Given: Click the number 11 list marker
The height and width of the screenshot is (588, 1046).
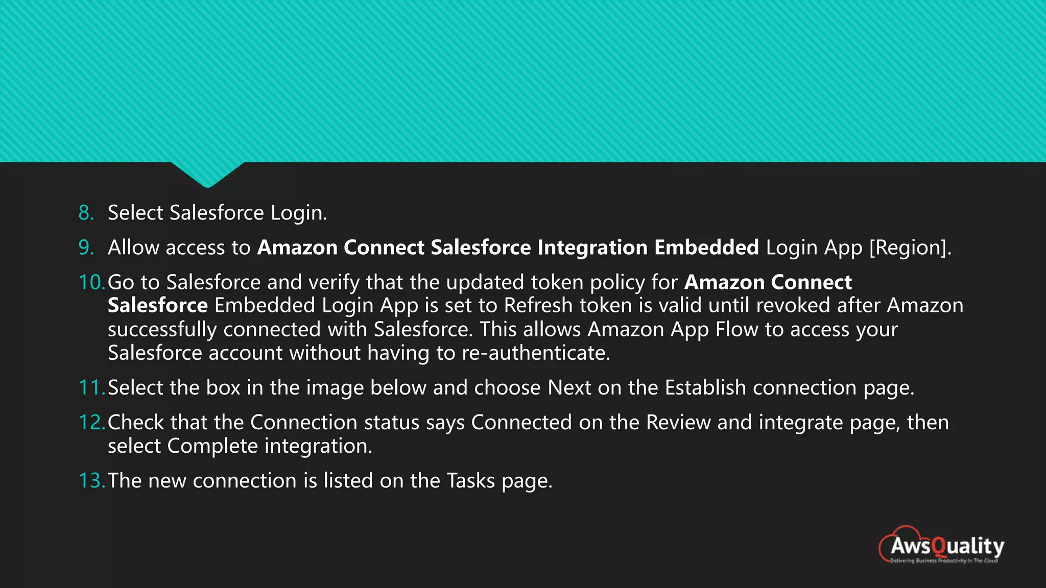Looking at the screenshot, I should pyautogui.click(x=92, y=388).
